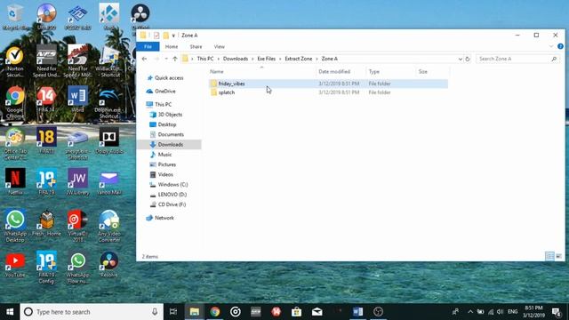
Task: Open Network in navigation pane
Action: [x=160, y=218]
